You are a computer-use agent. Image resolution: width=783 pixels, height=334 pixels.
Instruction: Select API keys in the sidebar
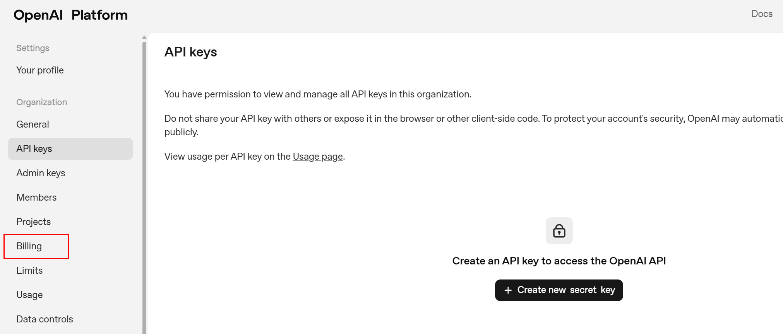34,149
